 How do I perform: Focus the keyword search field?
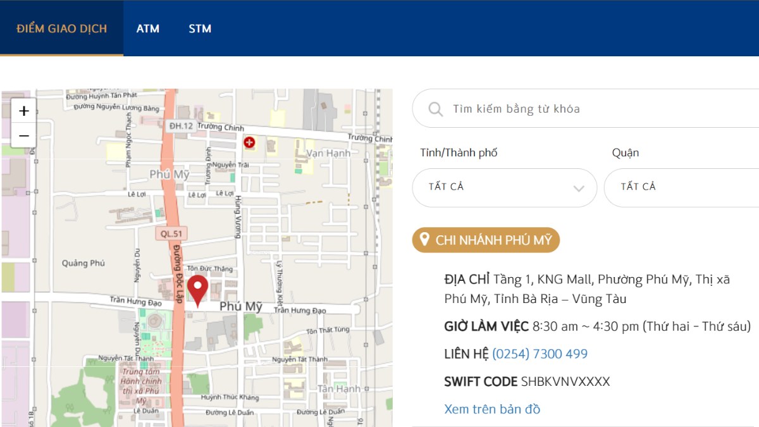[x=585, y=109]
